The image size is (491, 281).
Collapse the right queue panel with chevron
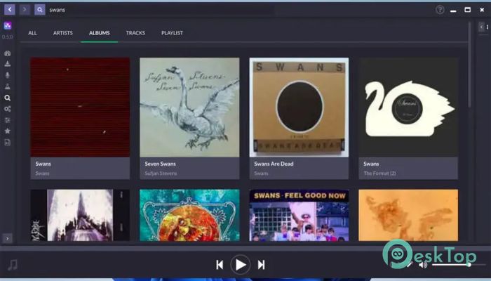[x=481, y=27]
